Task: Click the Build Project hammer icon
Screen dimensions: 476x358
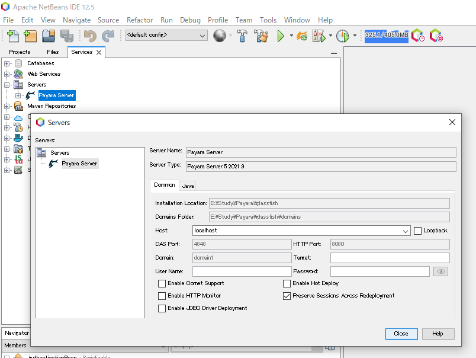Action: (x=242, y=36)
